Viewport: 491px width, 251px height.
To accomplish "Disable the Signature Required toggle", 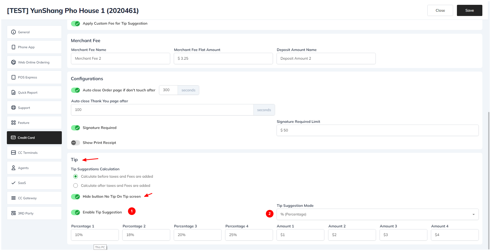I will pyautogui.click(x=76, y=128).
